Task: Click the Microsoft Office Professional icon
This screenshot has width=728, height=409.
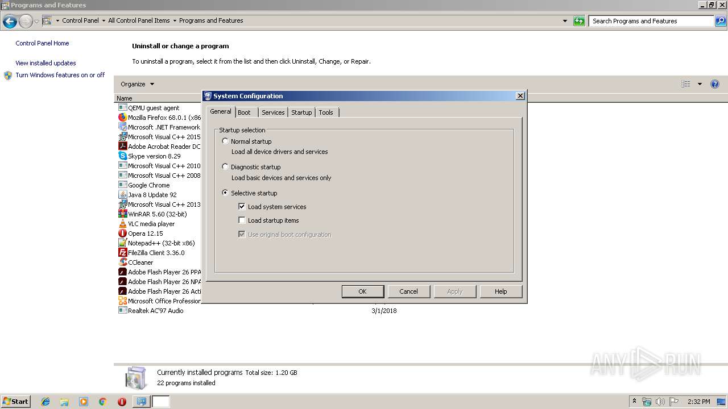Action: (122, 301)
